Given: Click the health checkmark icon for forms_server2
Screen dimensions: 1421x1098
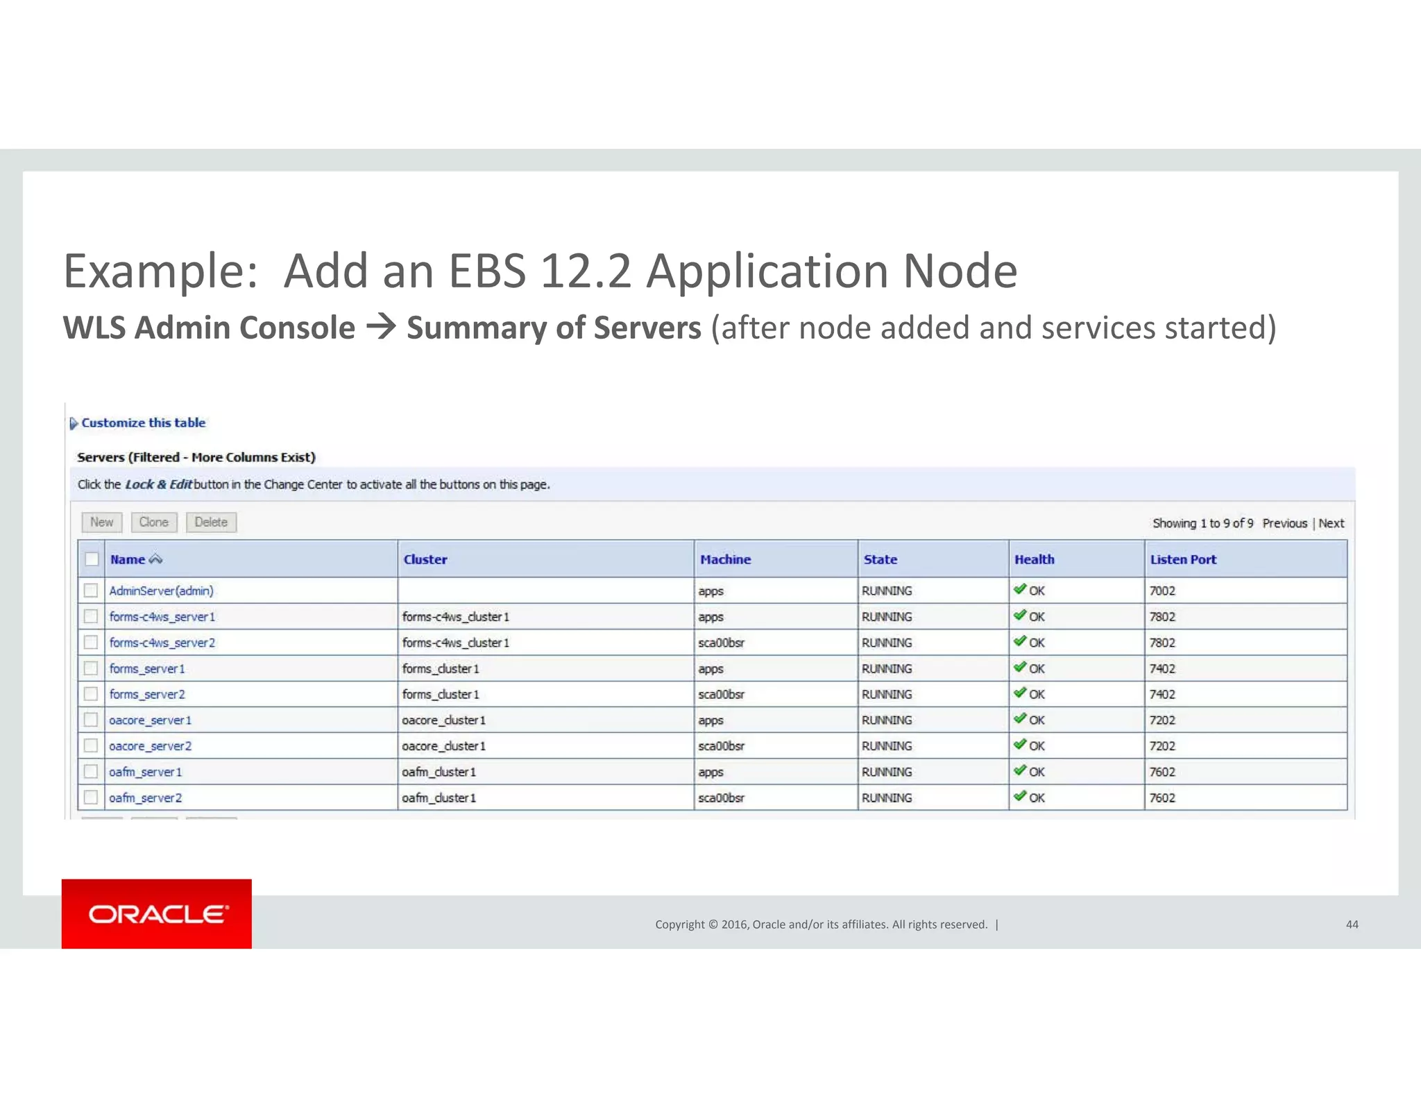Looking at the screenshot, I should (1019, 693).
